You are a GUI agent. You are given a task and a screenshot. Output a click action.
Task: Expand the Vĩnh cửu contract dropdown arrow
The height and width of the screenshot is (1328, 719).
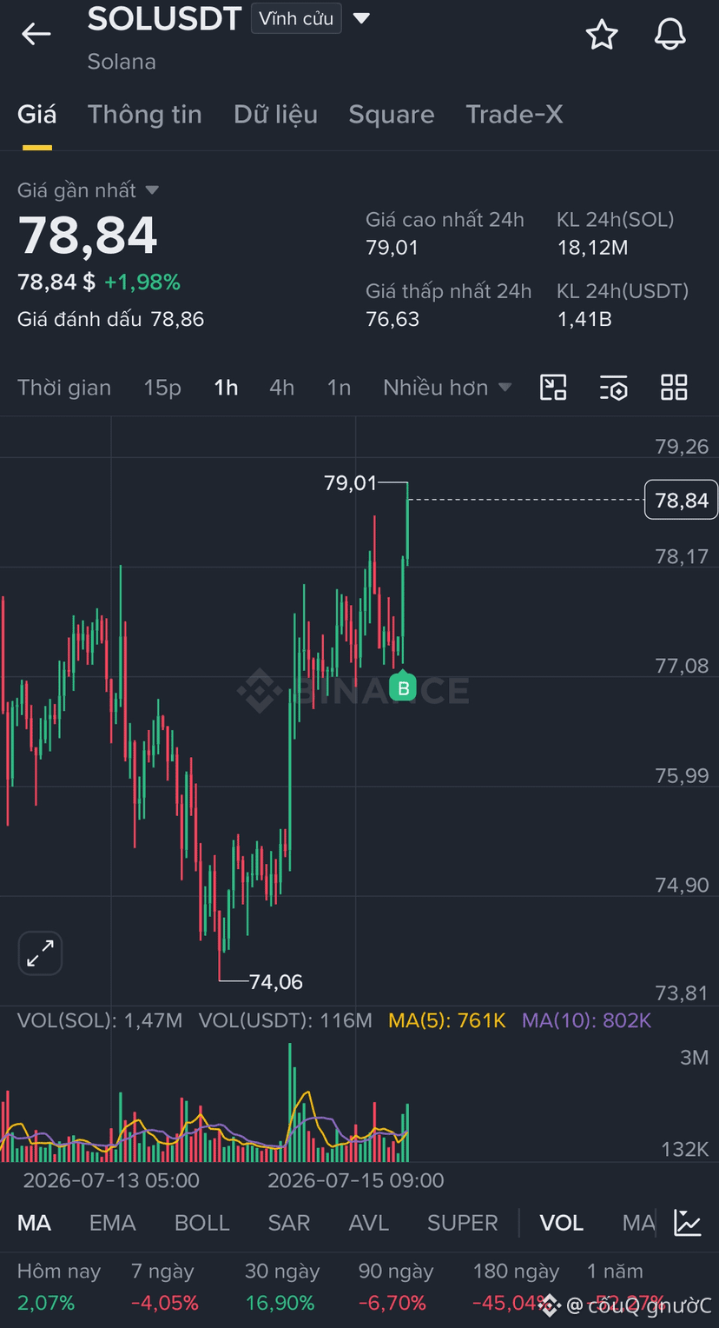(362, 18)
